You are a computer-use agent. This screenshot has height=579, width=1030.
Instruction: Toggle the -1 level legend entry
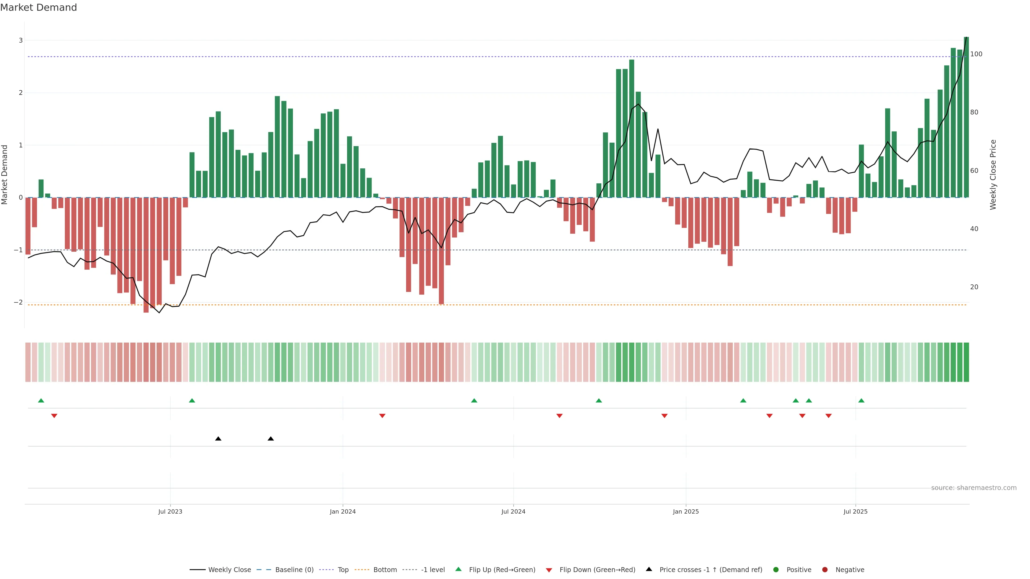coord(433,569)
